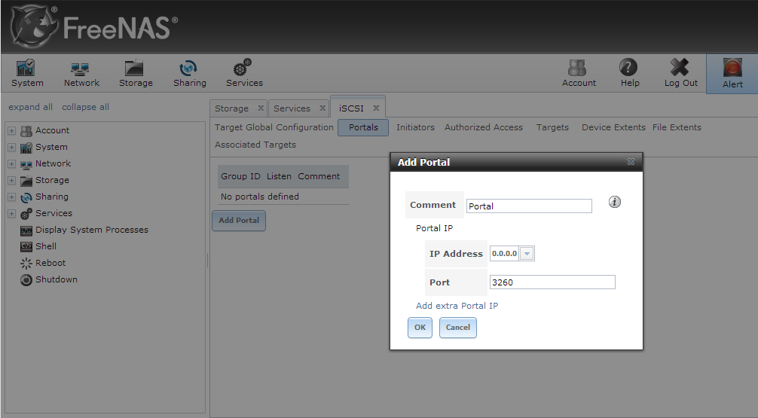Image resolution: width=758 pixels, height=418 pixels.
Task: Click Add extra Portal IP link
Action: pyautogui.click(x=457, y=306)
